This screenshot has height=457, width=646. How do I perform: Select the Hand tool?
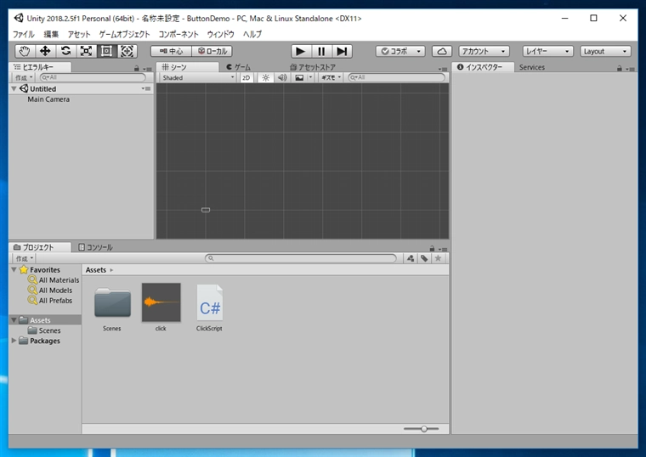(25, 51)
